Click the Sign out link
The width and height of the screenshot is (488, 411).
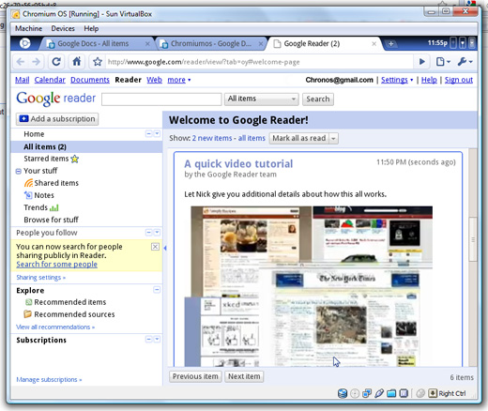pos(459,80)
